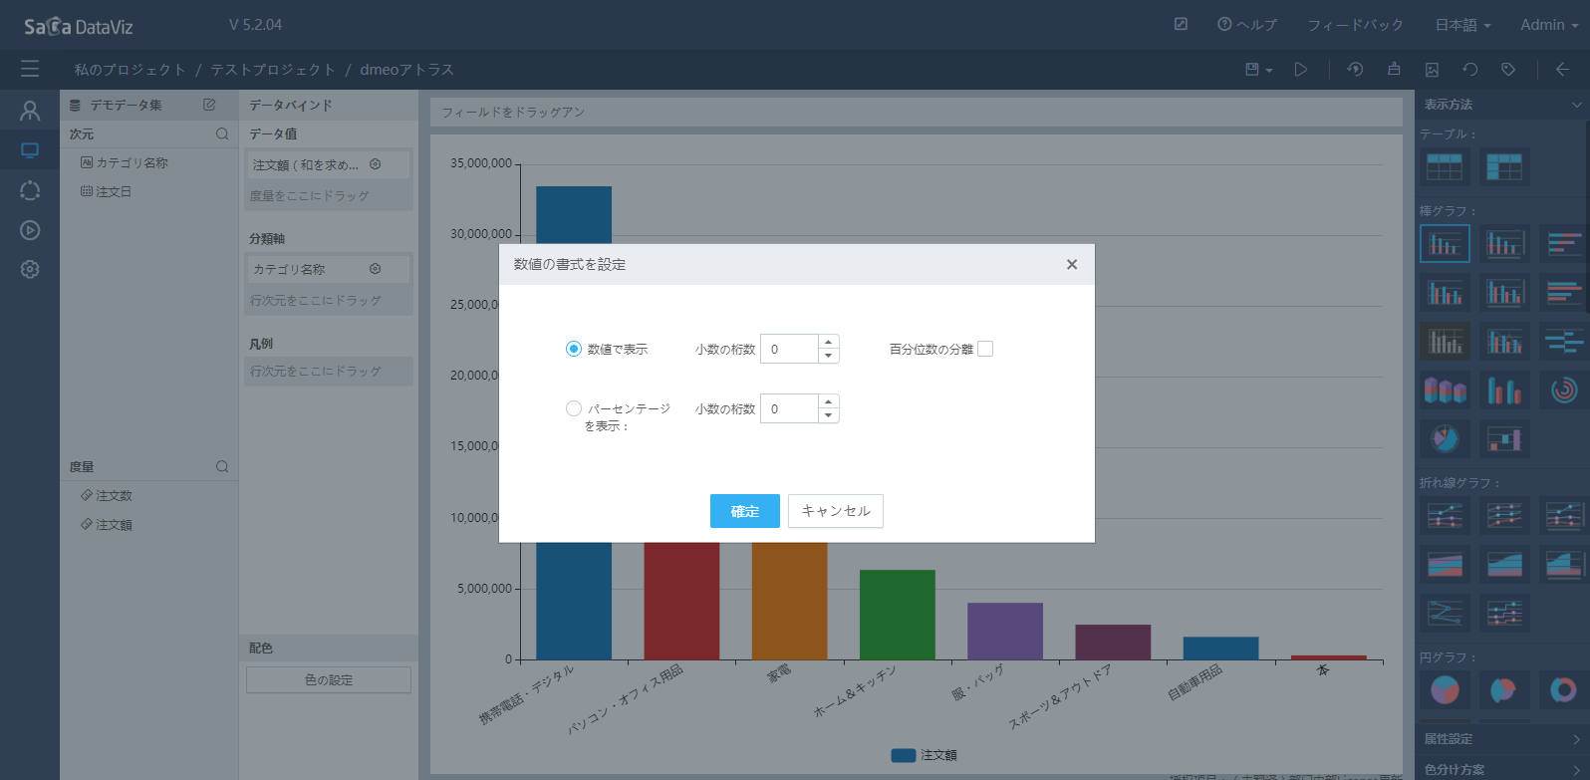Select the highlighted column chart type
Screen dimensions: 1590x780
point(1445,244)
